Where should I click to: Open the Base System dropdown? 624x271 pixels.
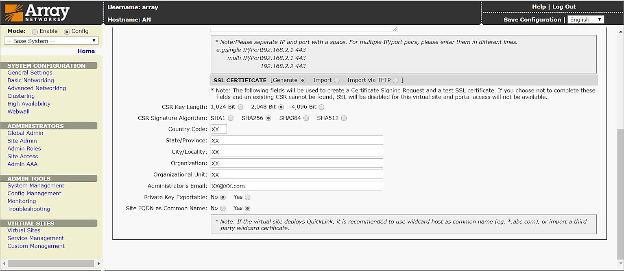point(51,41)
